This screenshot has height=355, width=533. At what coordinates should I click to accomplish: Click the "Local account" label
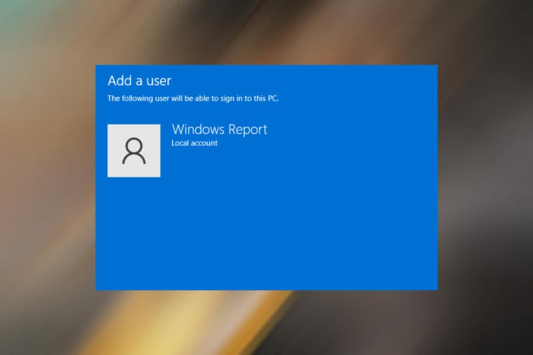[x=194, y=143]
